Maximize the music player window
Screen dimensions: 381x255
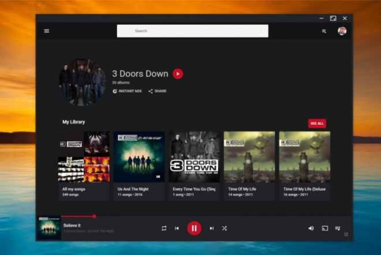[333, 18]
